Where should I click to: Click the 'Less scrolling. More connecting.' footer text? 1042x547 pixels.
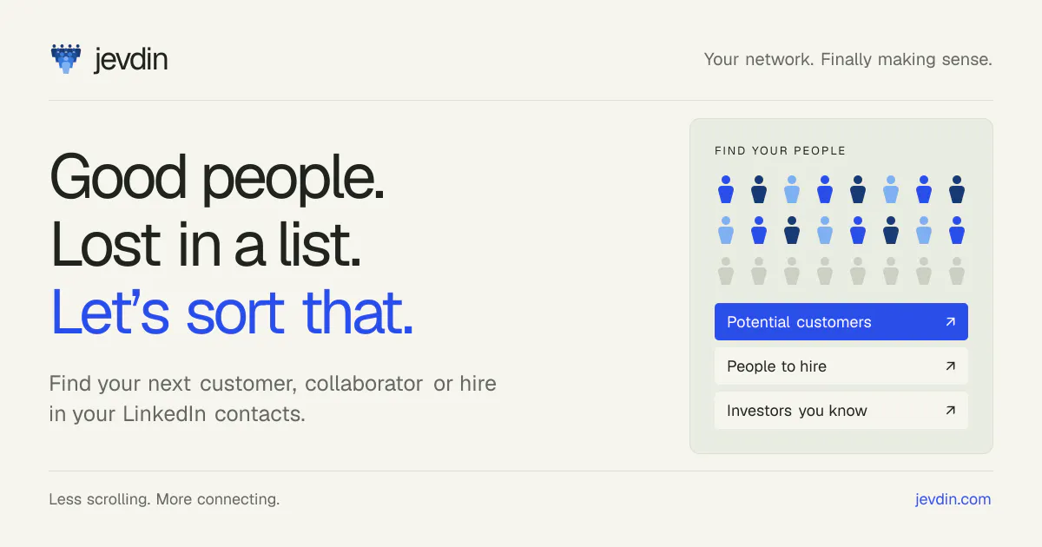coord(164,499)
